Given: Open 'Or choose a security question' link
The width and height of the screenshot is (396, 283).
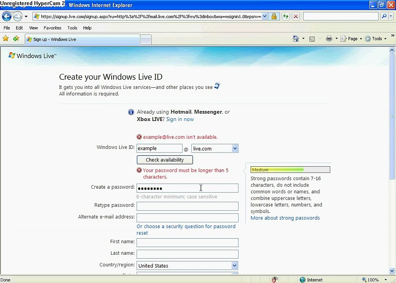Looking at the screenshot, I should click(186, 230).
